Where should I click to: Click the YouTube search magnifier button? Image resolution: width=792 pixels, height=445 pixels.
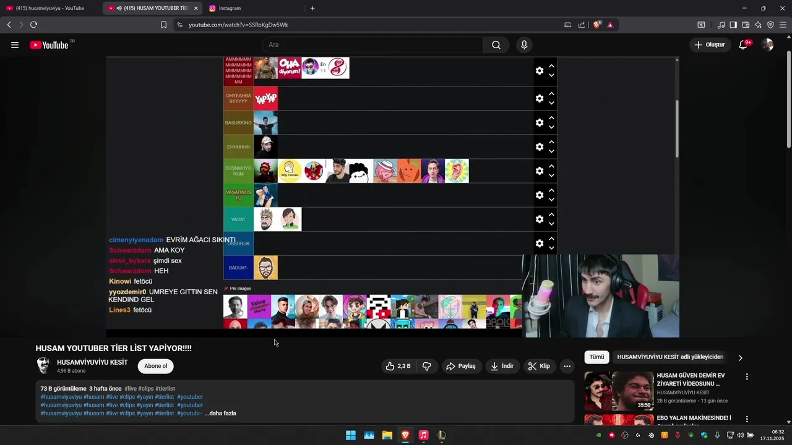(x=496, y=44)
